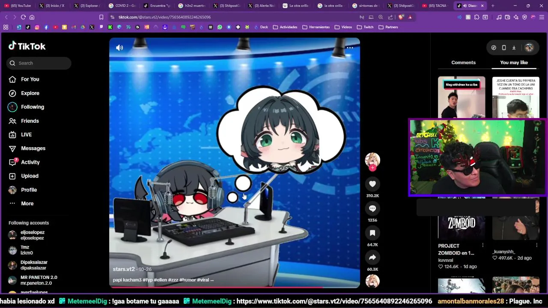Open options for _kuanyshh_ video
Screen dimensions: 548x308
click(536, 245)
